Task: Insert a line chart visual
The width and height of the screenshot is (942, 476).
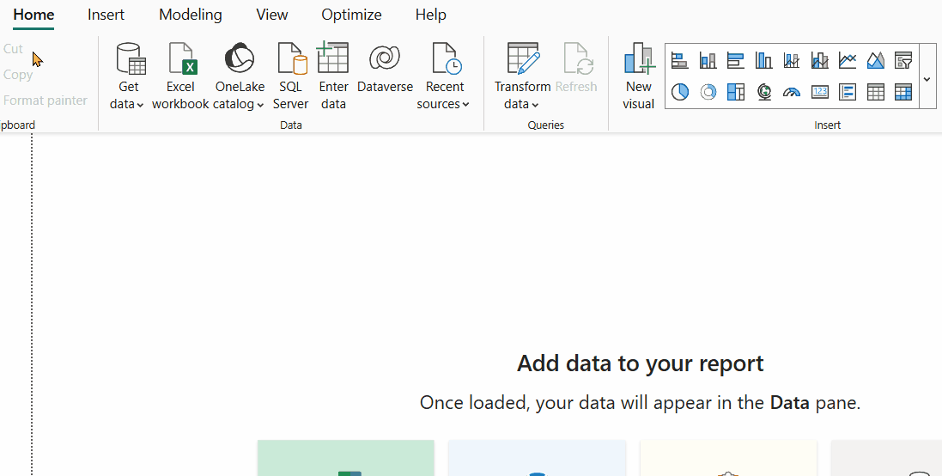Action: pyautogui.click(x=848, y=60)
